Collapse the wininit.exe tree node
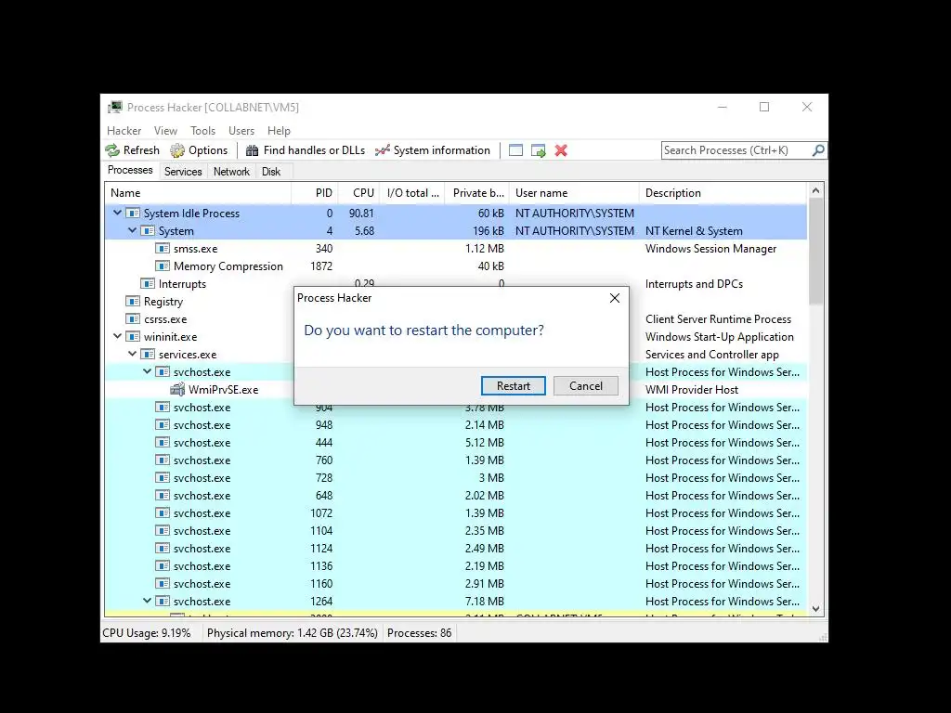The image size is (951, 713). [118, 336]
